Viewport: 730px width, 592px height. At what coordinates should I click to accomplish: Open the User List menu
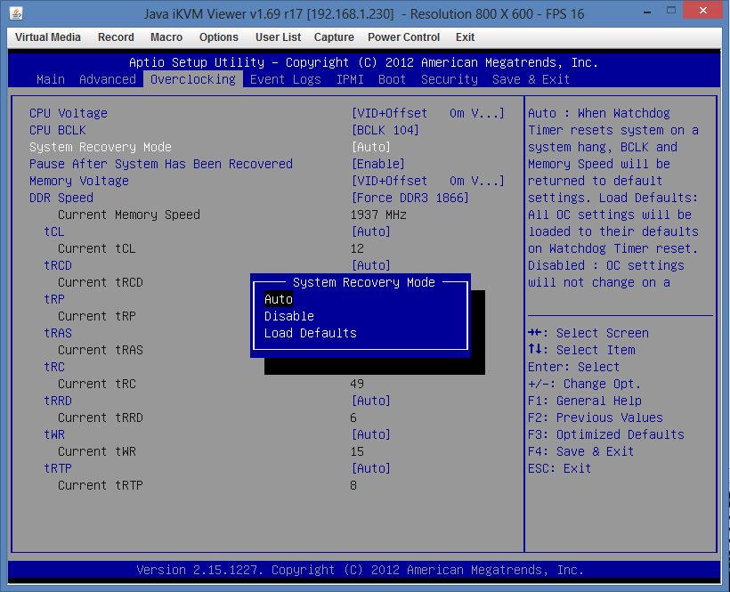(278, 37)
